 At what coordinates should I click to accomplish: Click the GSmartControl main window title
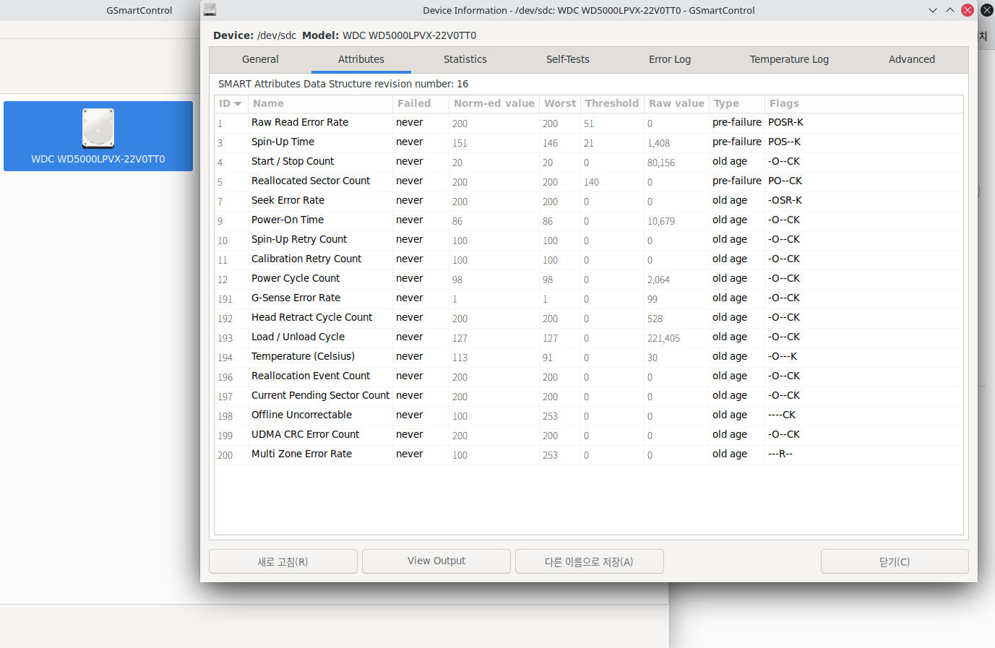(x=139, y=10)
